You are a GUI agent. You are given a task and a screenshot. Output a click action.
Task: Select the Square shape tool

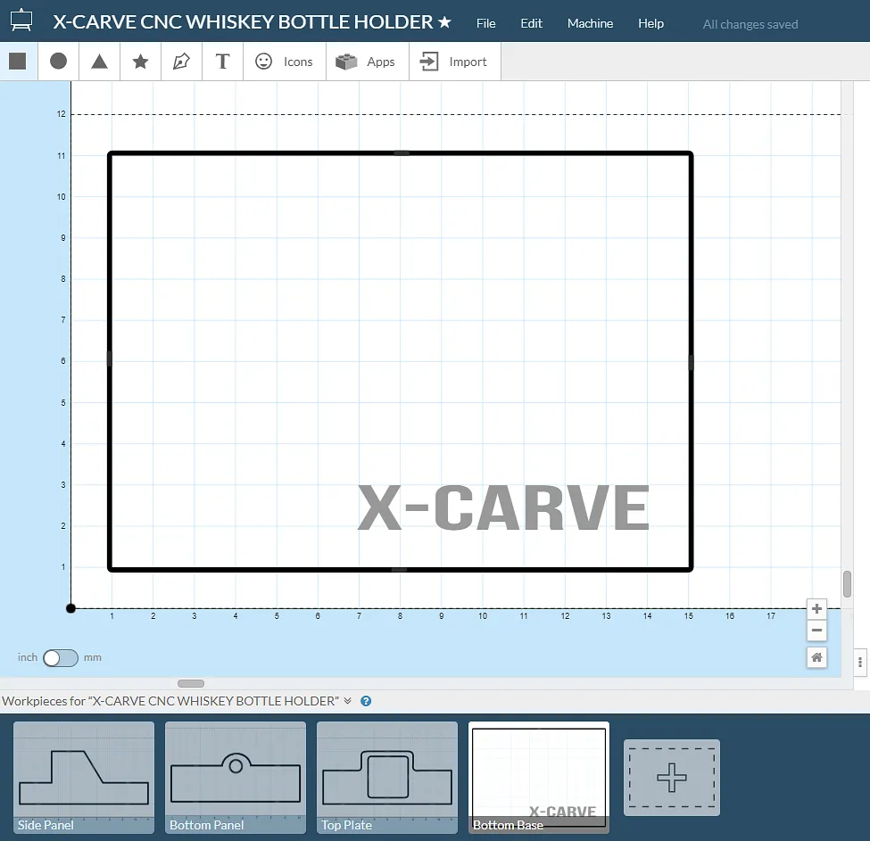pyautogui.click(x=18, y=62)
